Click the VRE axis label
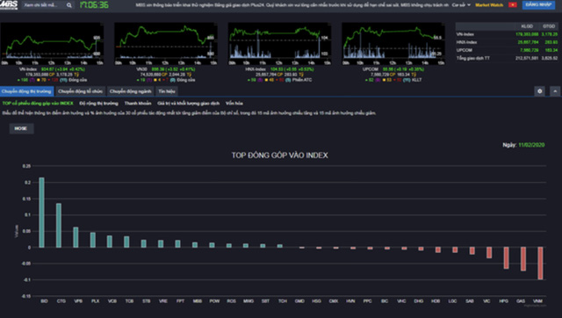The width and height of the screenshot is (562, 318). pyautogui.click(x=163, y=301)
